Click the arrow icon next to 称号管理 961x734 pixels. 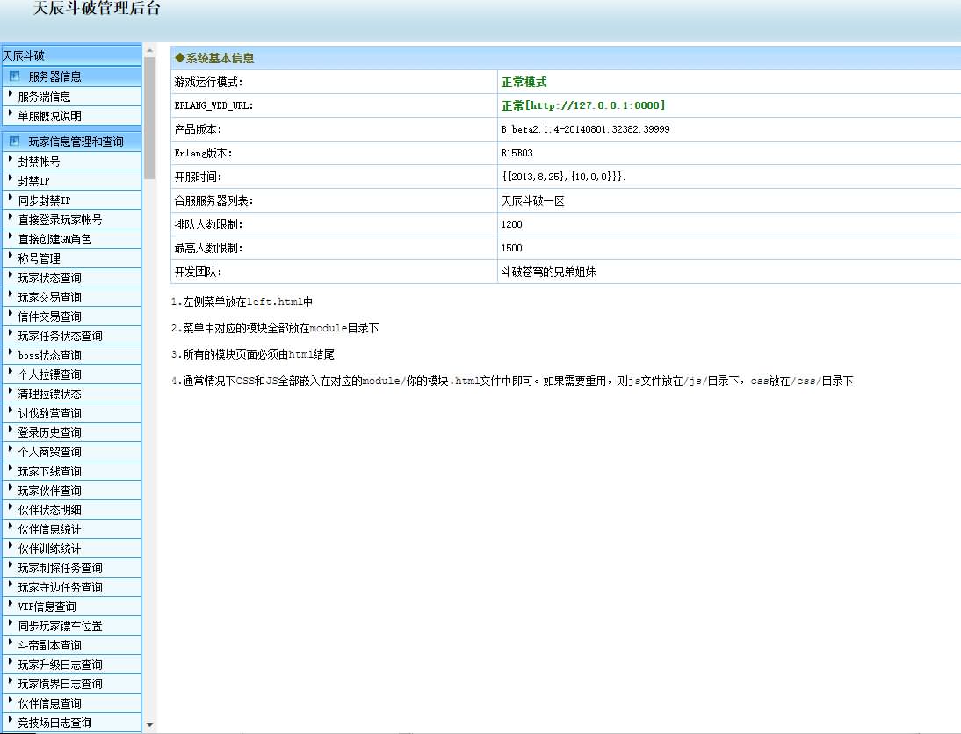(11, 258)
